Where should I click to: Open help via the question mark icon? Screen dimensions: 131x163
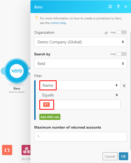[x=118, y=7]
